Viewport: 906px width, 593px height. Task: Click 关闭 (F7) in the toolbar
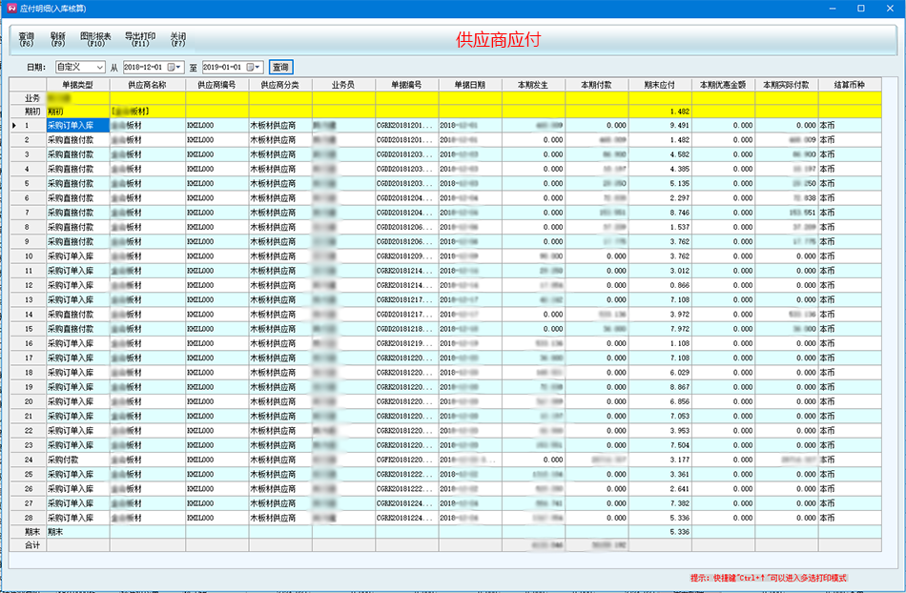tap(178, 39)
